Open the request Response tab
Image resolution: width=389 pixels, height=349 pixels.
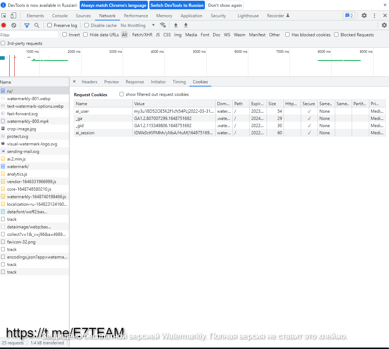[x=135, y=82]
